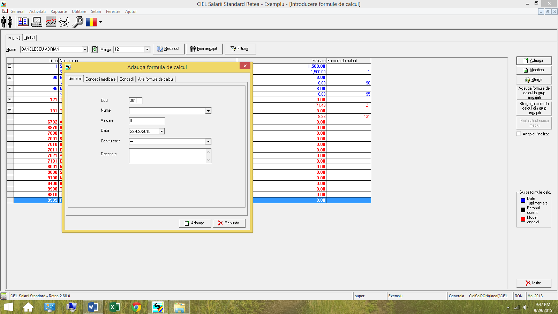
Task: Click the Modifica button
Action: tap(534, 70)
